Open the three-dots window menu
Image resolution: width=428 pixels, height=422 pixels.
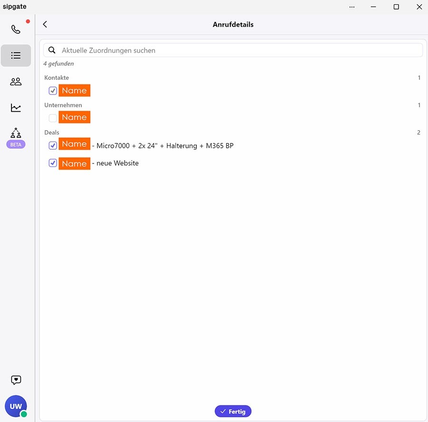[352, 7]
